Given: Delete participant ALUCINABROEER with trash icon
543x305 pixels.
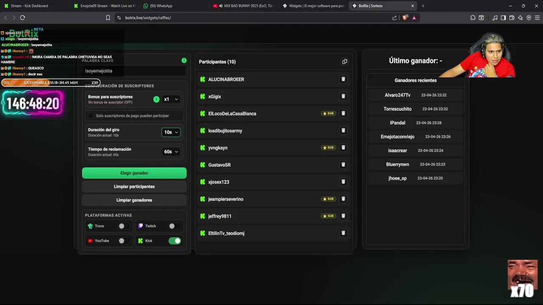Looking at the screenshot, I should pos(343,79).
